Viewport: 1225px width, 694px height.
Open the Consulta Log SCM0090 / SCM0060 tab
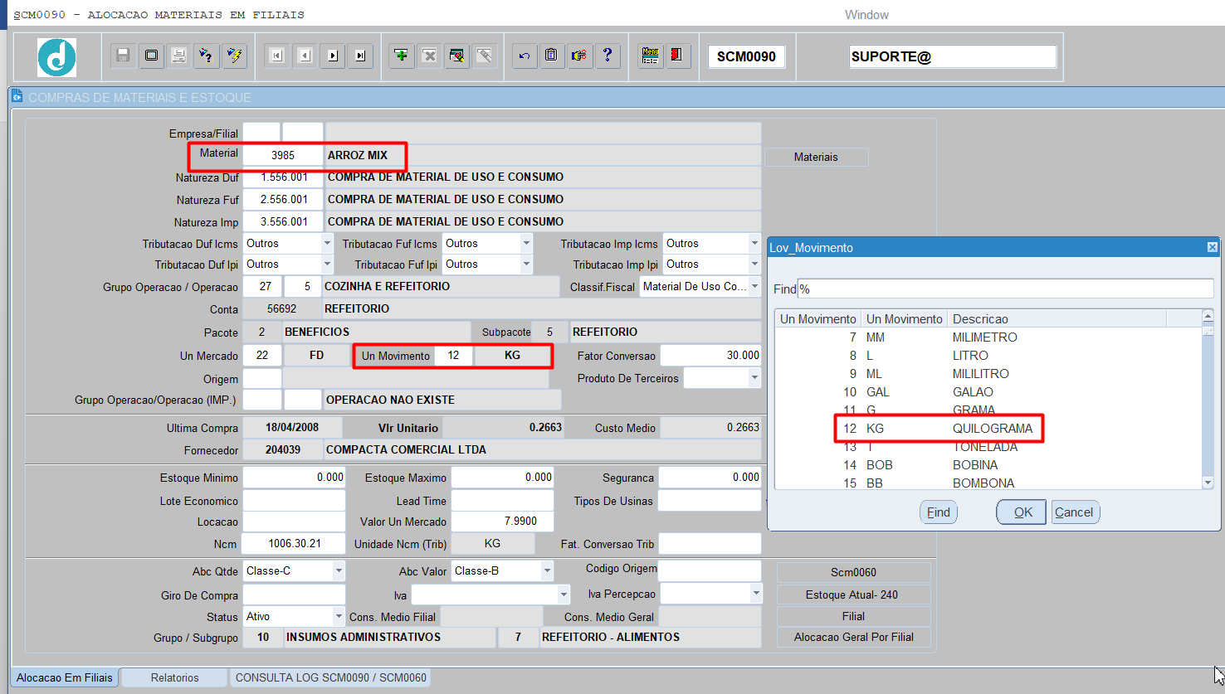pyautogui.click(x=330, y=677)
